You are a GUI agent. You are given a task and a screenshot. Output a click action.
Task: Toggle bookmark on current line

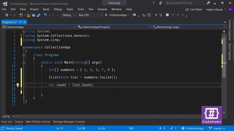167,15
